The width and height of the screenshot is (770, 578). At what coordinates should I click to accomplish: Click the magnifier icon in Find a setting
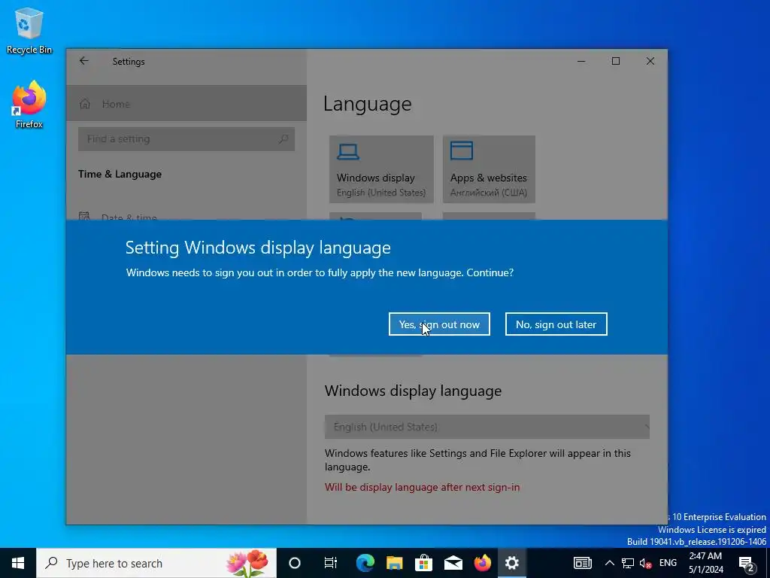(283, 139)
